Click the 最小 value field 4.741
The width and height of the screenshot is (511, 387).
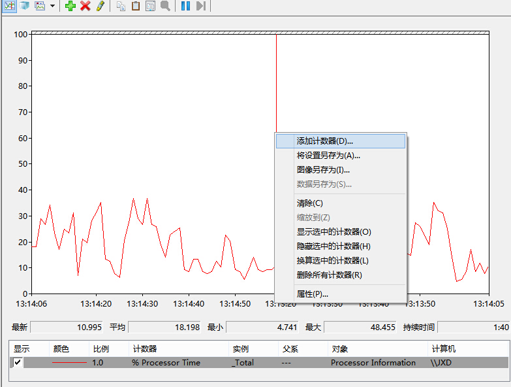(x=262, y=327)
